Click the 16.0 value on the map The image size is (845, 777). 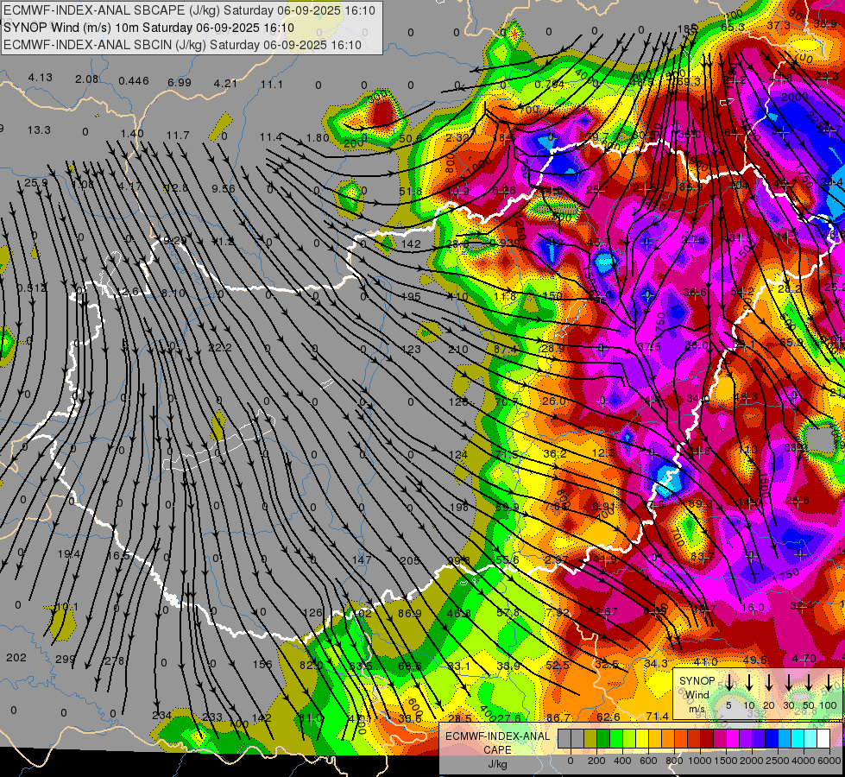click(x=753, y=608)
